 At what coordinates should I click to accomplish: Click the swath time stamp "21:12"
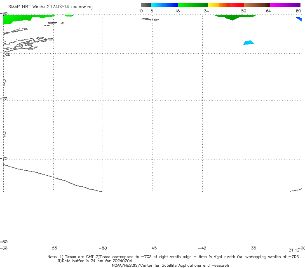pos(294,250)
